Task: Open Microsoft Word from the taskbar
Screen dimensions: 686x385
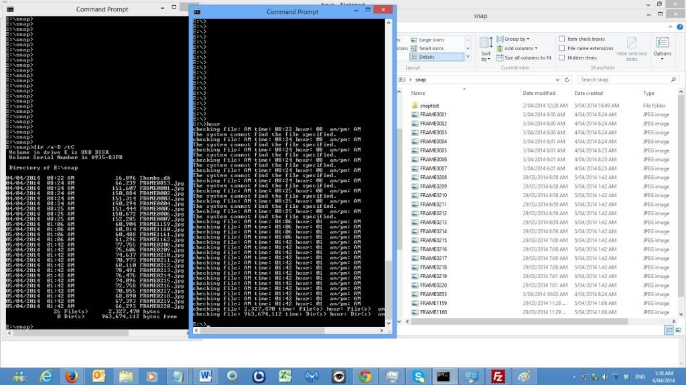Action: tap(206, 376)
